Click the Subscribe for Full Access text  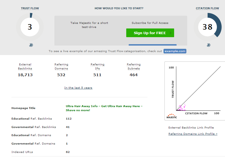[x=150, y=23]
